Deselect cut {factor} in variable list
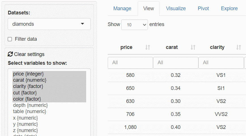 pos(25,93)
